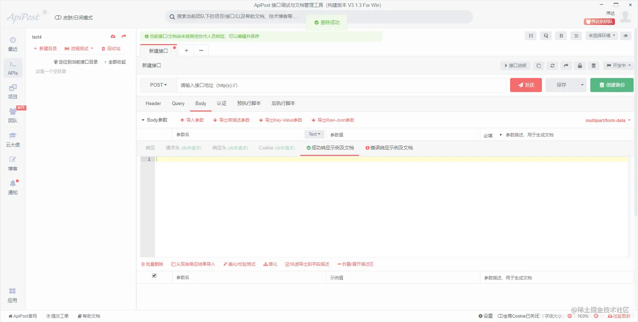Switch to the Query tab
The height and width of the screenshot is (322, 638).
178,104
